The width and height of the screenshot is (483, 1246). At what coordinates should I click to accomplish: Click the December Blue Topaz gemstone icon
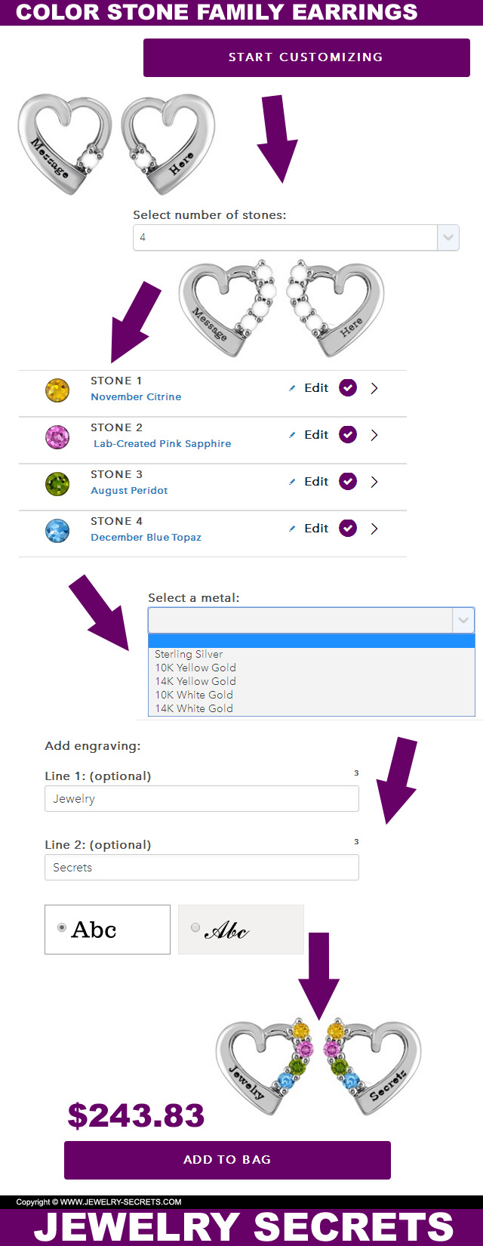pyautogui.click(x=57, y=530)
